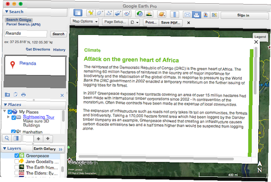The width and height of the screenshot is (271, 182).
Task: Uncheck the Greenpeace layer
Action: 17,155
